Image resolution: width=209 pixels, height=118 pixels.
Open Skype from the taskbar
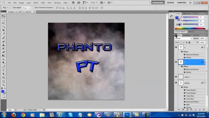click(71, 115)
